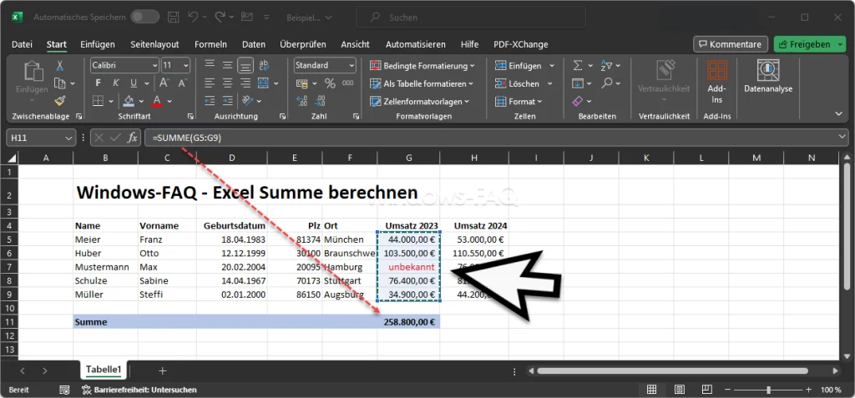Click the AutoSum sigma icon
This screenshot has height=398, width=855.
click(x=578, y=66)
